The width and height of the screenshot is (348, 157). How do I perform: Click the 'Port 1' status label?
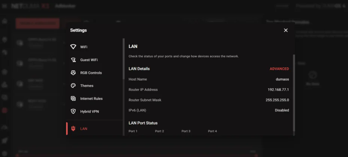click(133, 131)
